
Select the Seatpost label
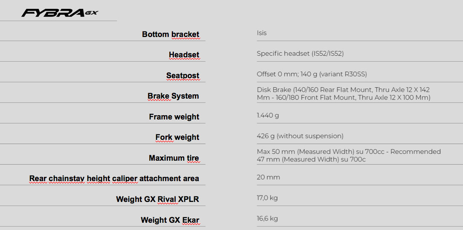(182, 75)
